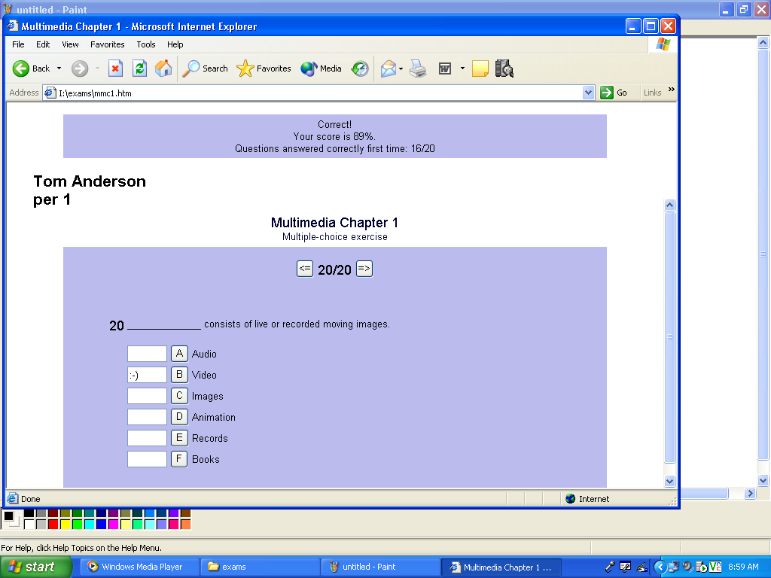Image resolution: width=771 pixels, height=578 pixels.
Task: Open the Favorites star icon
Action: [245, 68]
